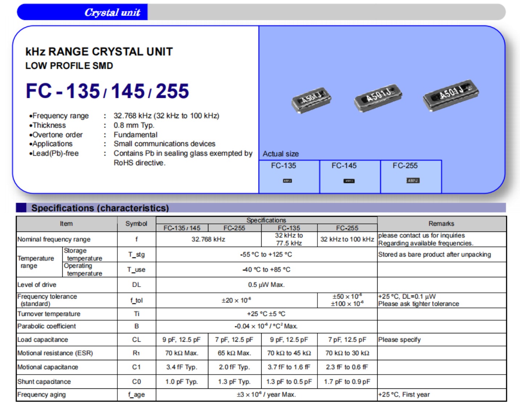Click the Level of drive row label
Image resolution: width=520 pixels, height=404 pixels.
click(x=37, y=285)
